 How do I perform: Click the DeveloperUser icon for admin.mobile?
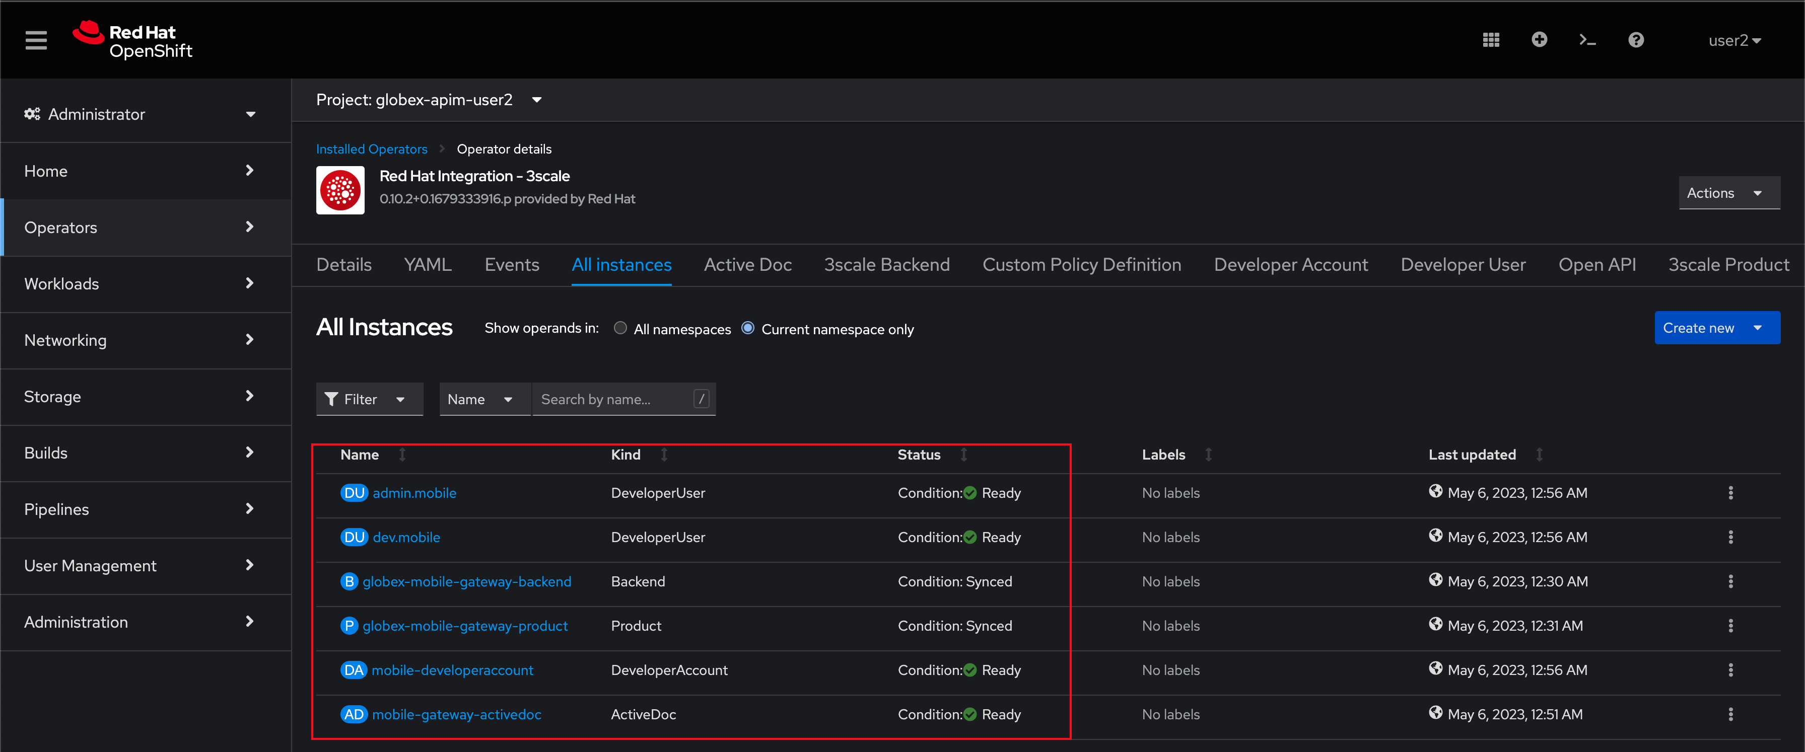354,492
